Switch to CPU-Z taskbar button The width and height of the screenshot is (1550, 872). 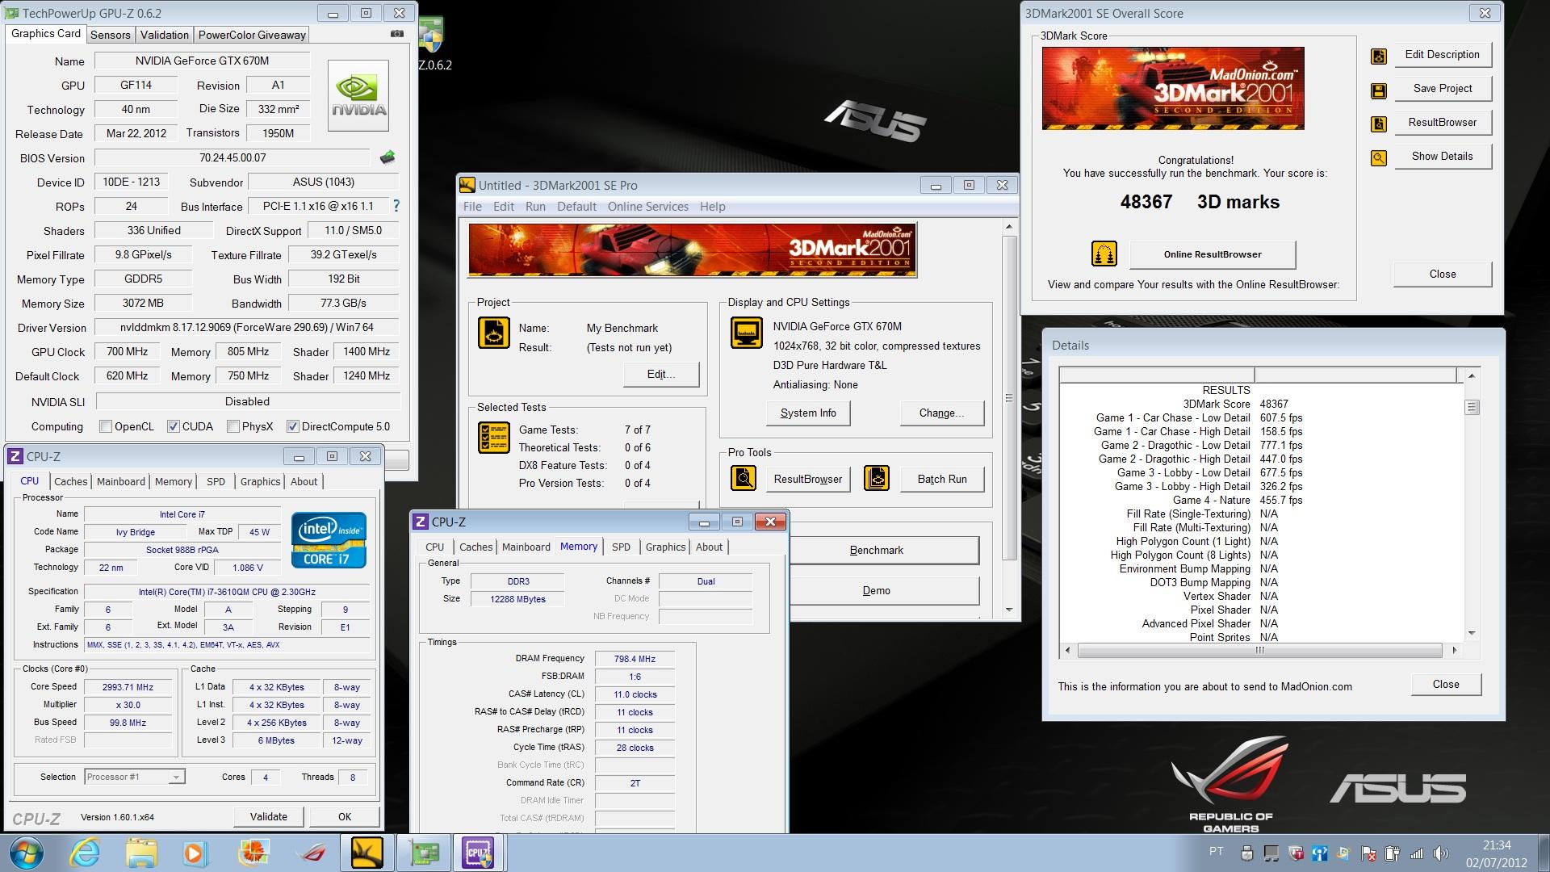(479, 853)
